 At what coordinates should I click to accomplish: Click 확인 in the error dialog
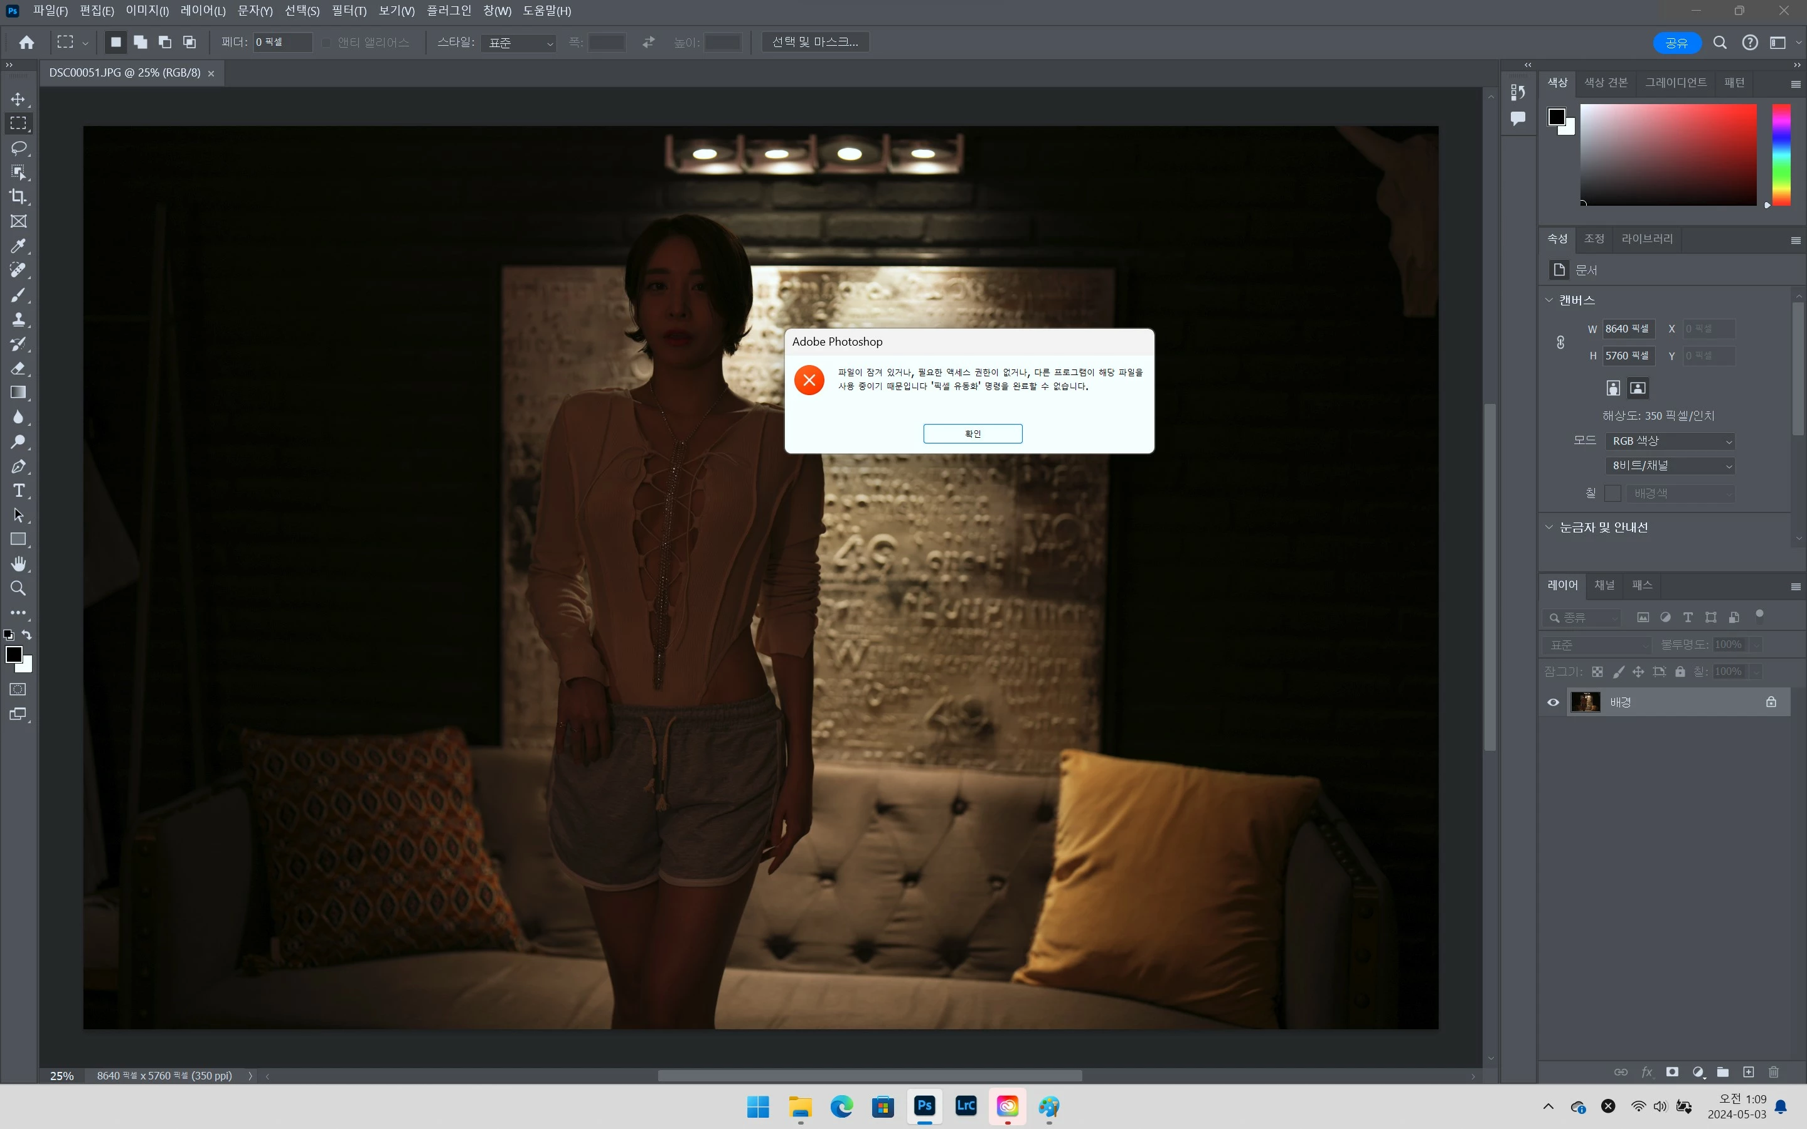coord(972,434)
